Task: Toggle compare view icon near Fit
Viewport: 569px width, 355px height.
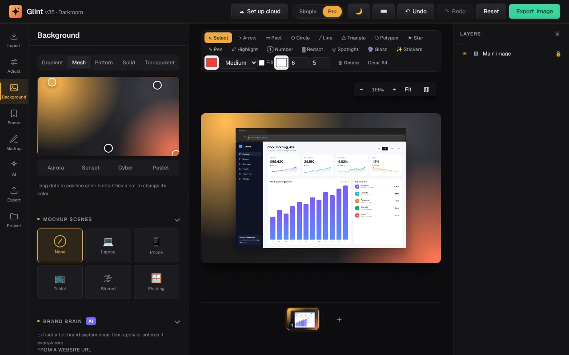Action: pyautogui.click(x=426, y=90)
